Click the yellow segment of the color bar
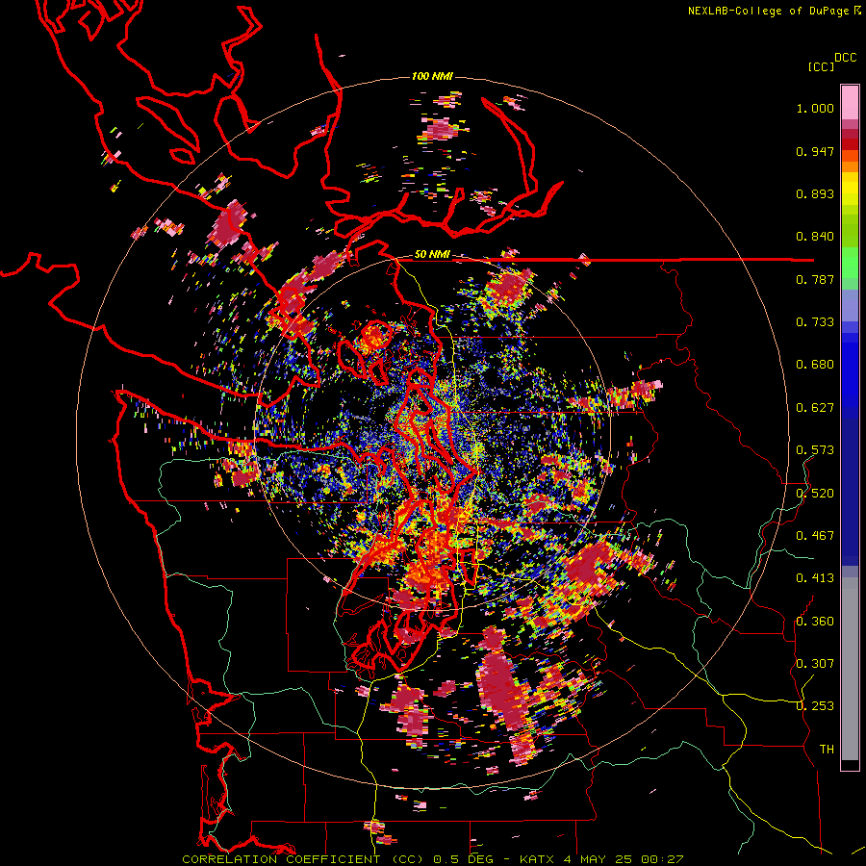Viewport: 866px width, 866px height. [x=850, y=190]
